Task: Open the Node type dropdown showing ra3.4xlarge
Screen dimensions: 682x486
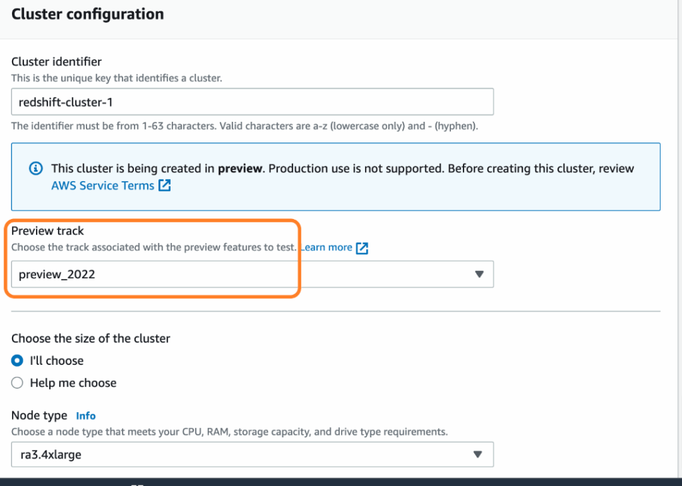Action: coord(252,454)
